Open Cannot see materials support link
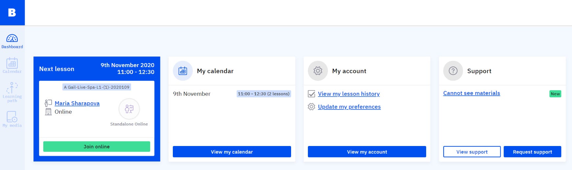 [x=471, y=93]
